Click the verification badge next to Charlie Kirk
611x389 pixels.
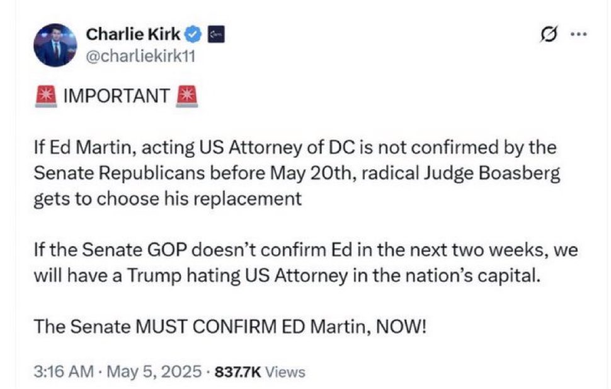pyautogui.click(x=194, y=35)
